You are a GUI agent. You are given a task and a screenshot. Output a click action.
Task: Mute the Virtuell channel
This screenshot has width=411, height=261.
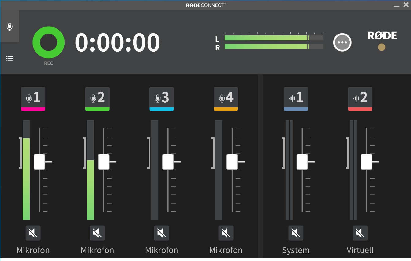point(360,233)
